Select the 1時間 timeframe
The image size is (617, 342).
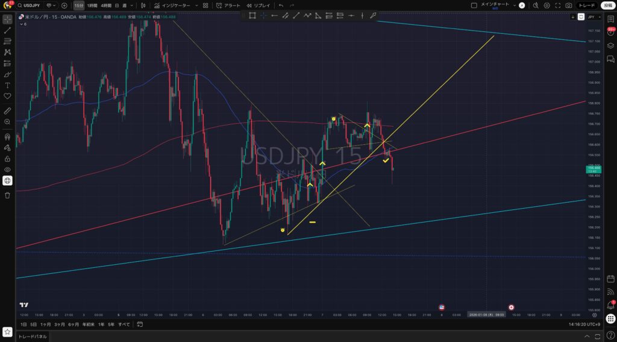click(x=92, y=5)
